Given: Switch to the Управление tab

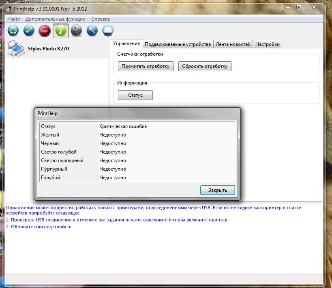Looking at the screenshot, I should pyautogui.click(x=126, y=43).
